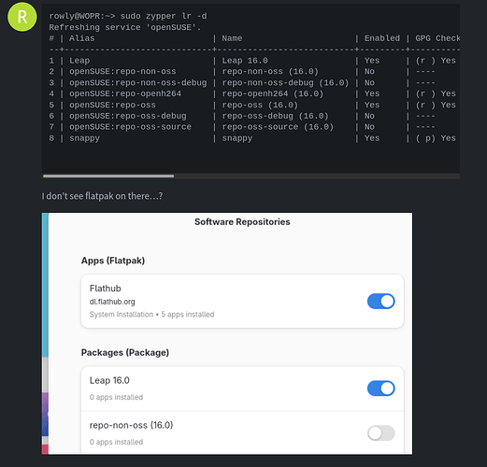Viewport: 487px width, 467px height.
Task: Click 'Leap 16.0' name in terminal table
Action: pyautogui.click(x=245, y=61)
